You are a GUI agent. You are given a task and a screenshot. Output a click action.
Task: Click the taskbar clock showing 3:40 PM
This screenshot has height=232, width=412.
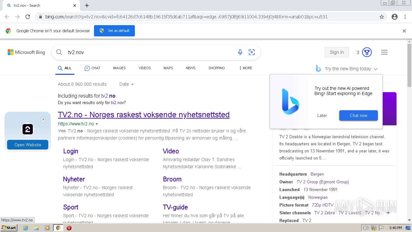(395, 228)
